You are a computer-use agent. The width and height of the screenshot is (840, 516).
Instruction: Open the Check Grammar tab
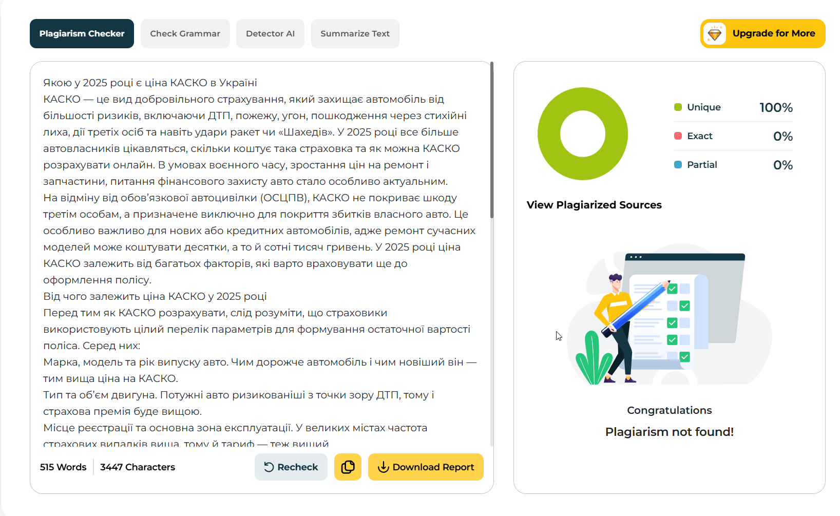[x=185, y=33]
